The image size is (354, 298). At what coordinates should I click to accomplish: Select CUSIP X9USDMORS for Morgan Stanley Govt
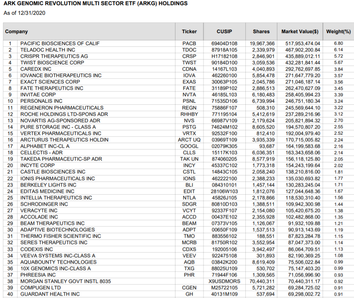click(224, 281)
